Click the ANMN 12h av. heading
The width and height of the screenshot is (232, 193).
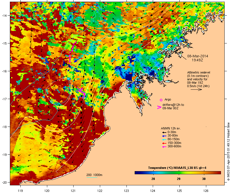(171, 128)
